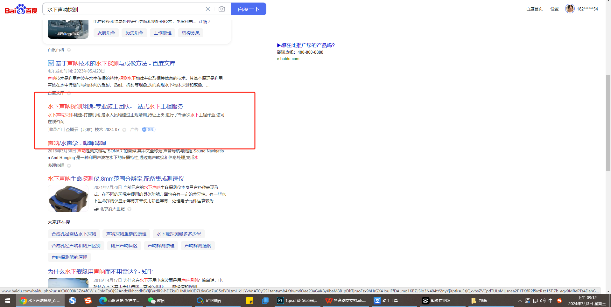Open 剪映专业版 from the taskbar
Screen dimensions: 611x307
pos(436,300)
